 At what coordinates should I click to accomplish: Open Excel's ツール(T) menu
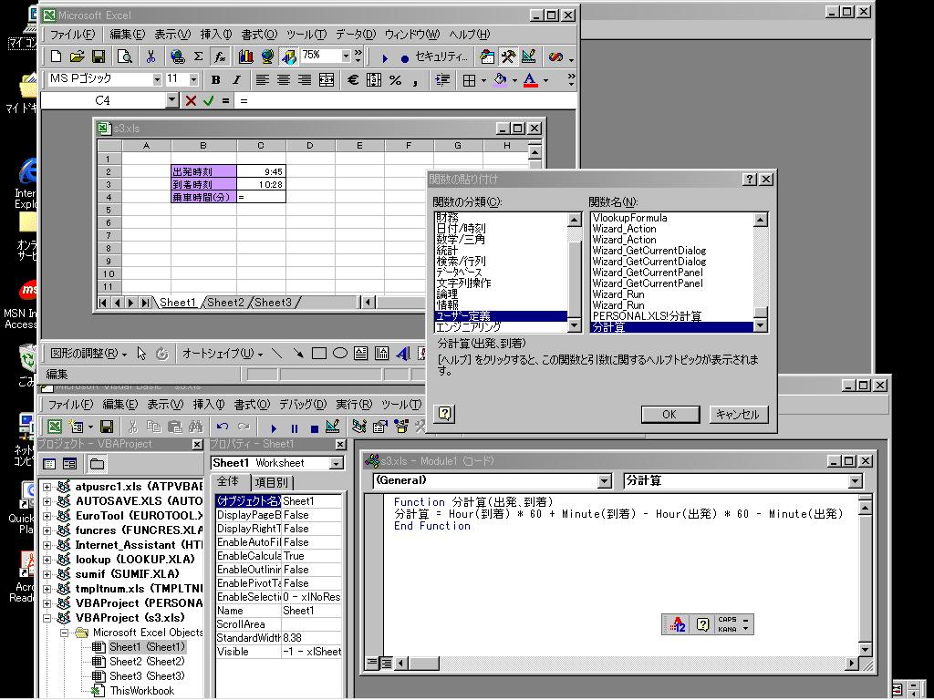pyautogui.click(x=306, y=35)
